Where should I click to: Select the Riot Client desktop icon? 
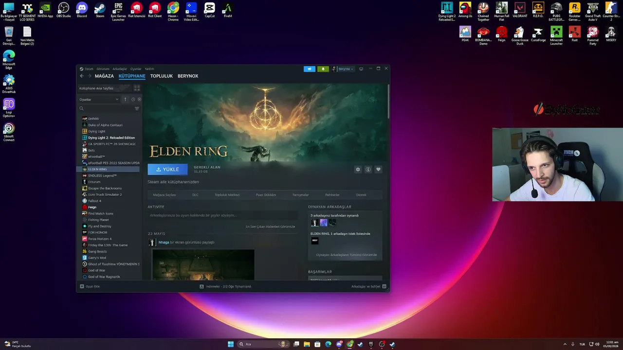155,11
